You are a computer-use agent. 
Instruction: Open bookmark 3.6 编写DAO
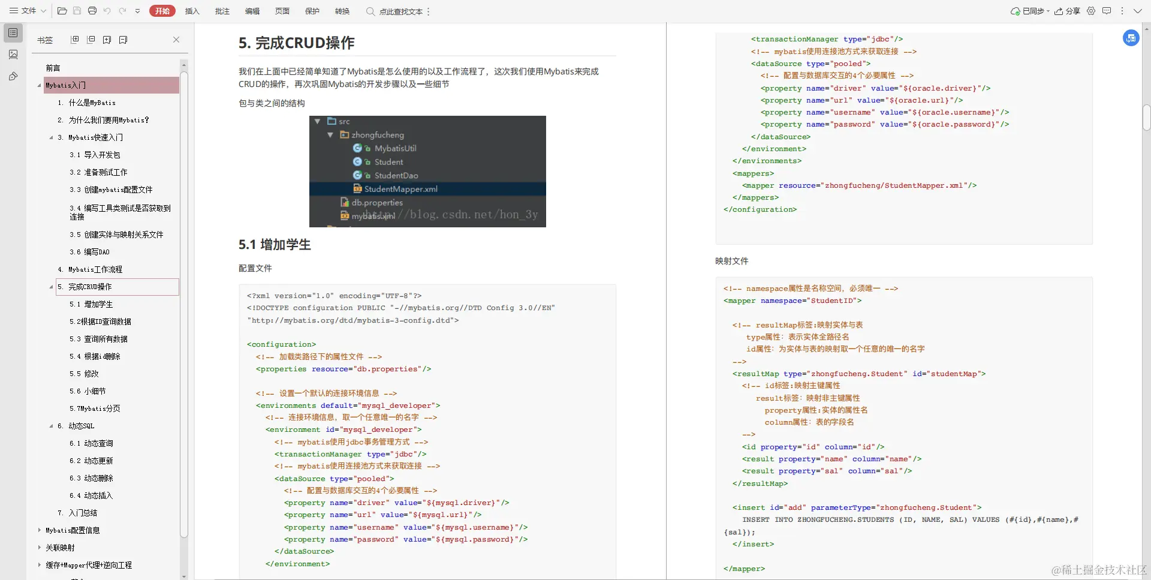tap(89, 252)
